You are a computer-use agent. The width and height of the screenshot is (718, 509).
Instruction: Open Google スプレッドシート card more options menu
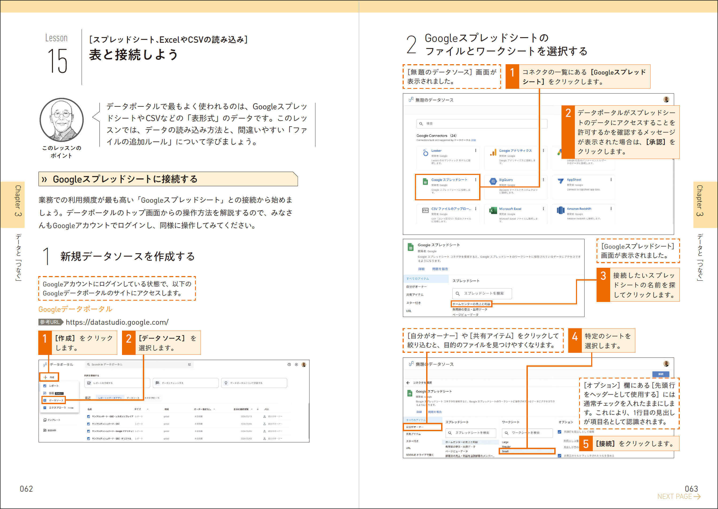tap(475, 179)
